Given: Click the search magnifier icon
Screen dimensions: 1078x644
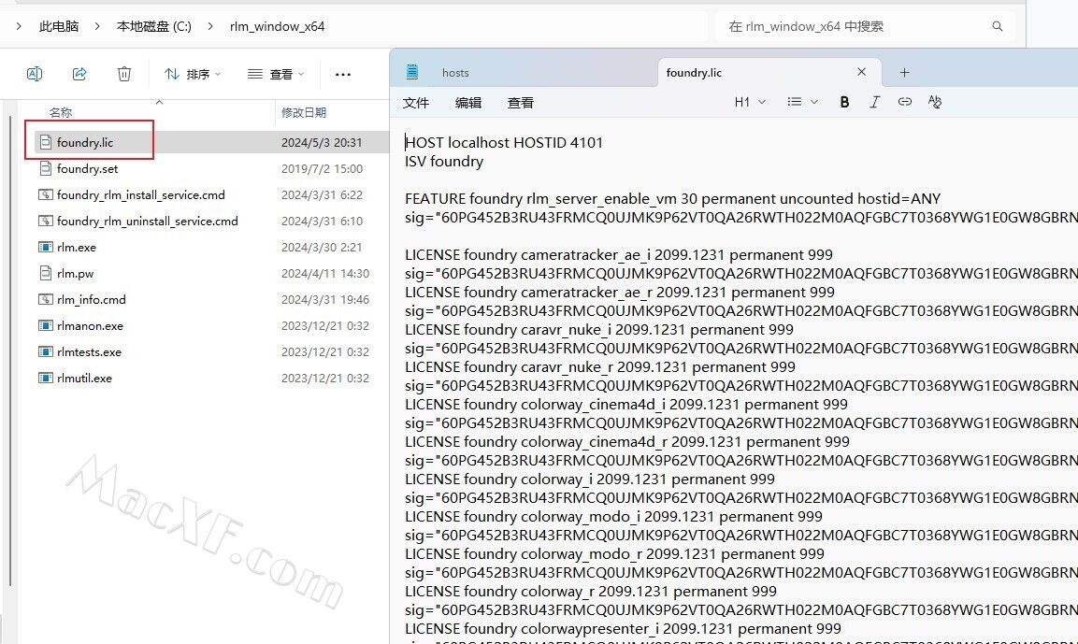Looking at the screenshot, I should tap(998, 26).
